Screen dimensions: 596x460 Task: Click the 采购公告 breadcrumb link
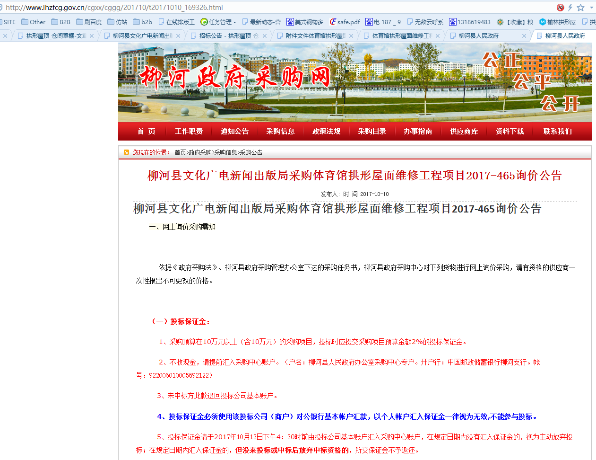pyautogui.click(x=251, y=152)
